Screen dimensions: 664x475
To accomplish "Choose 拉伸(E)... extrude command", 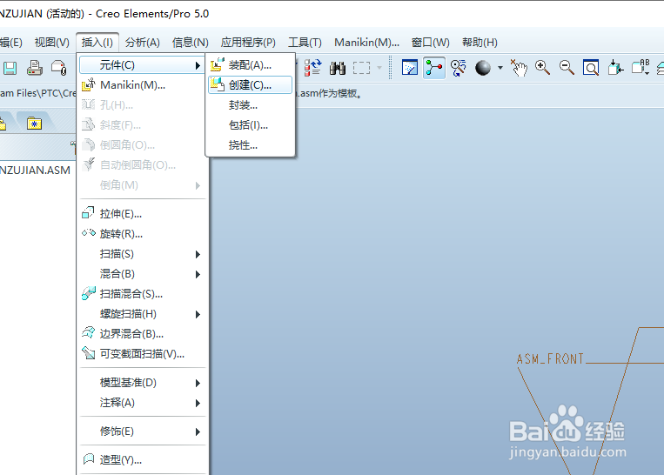I will [x=143, y=214].
